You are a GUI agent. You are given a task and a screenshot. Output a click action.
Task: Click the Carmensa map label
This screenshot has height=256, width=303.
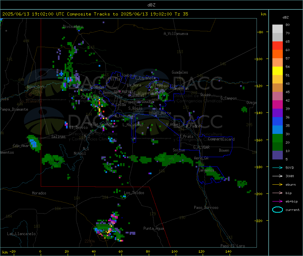click(x=206, y=170)
